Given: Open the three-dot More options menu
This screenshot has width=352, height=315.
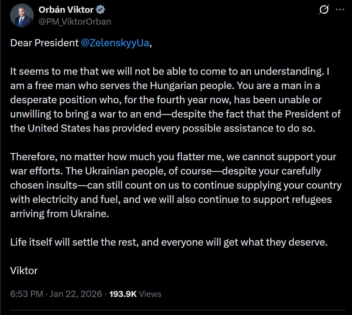Looking at the screenshot, I should (x=340, y=10).
